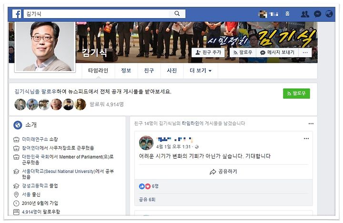Open the friend requests icon

coord(305,14)
